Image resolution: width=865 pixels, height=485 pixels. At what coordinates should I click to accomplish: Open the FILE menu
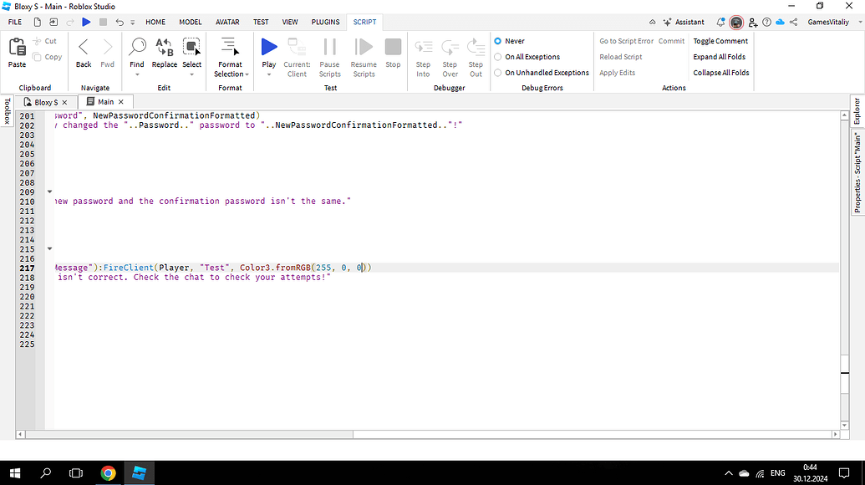click(15, 22)
